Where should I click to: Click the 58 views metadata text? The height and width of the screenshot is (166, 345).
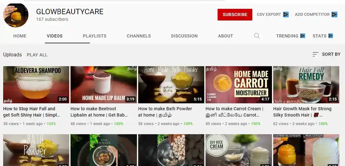click(x=146, y=124)
